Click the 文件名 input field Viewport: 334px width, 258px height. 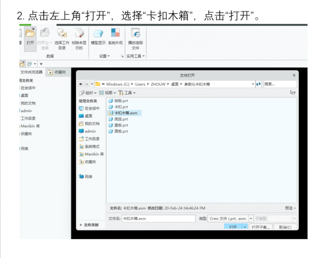coord(158,218)
